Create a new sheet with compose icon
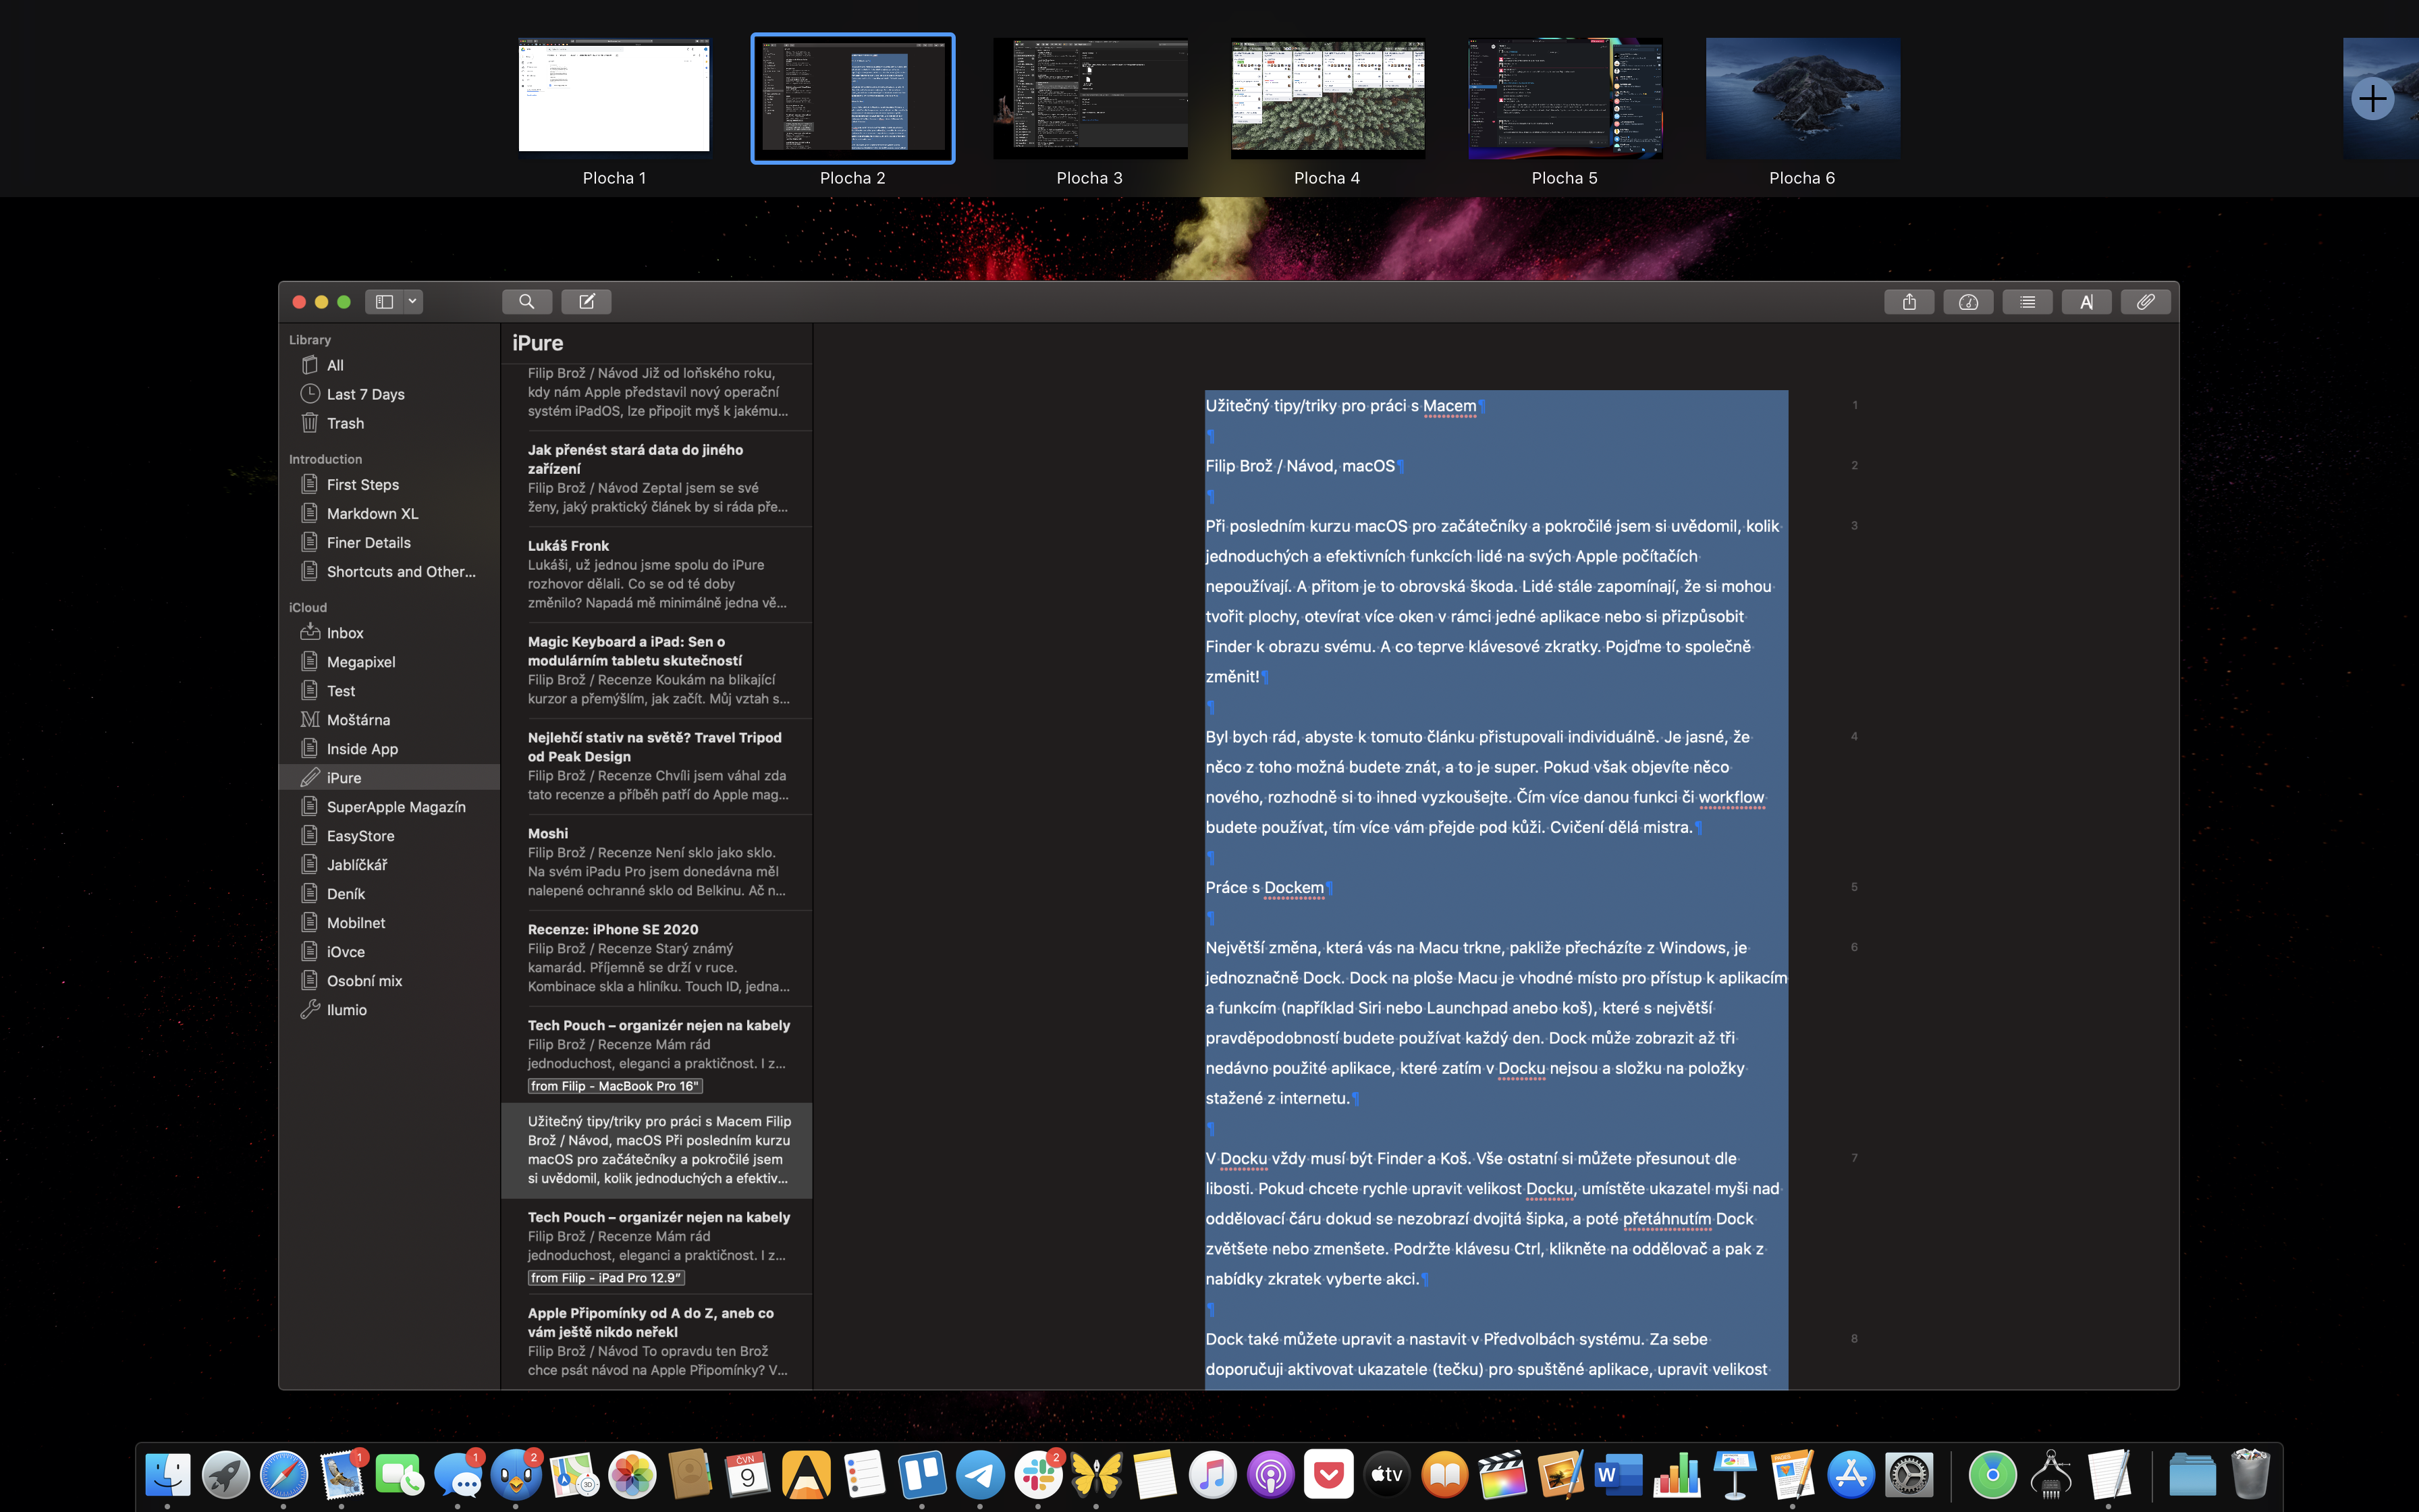This screenshot has width=2419, height=1512. 587,302
